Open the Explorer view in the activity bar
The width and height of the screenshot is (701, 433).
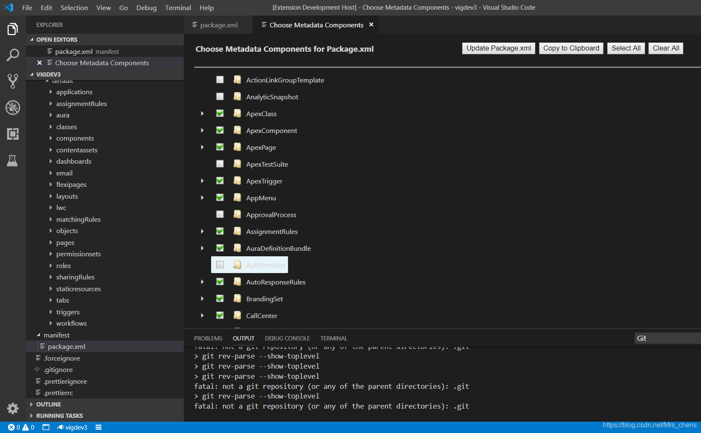(x=13, y=29)
